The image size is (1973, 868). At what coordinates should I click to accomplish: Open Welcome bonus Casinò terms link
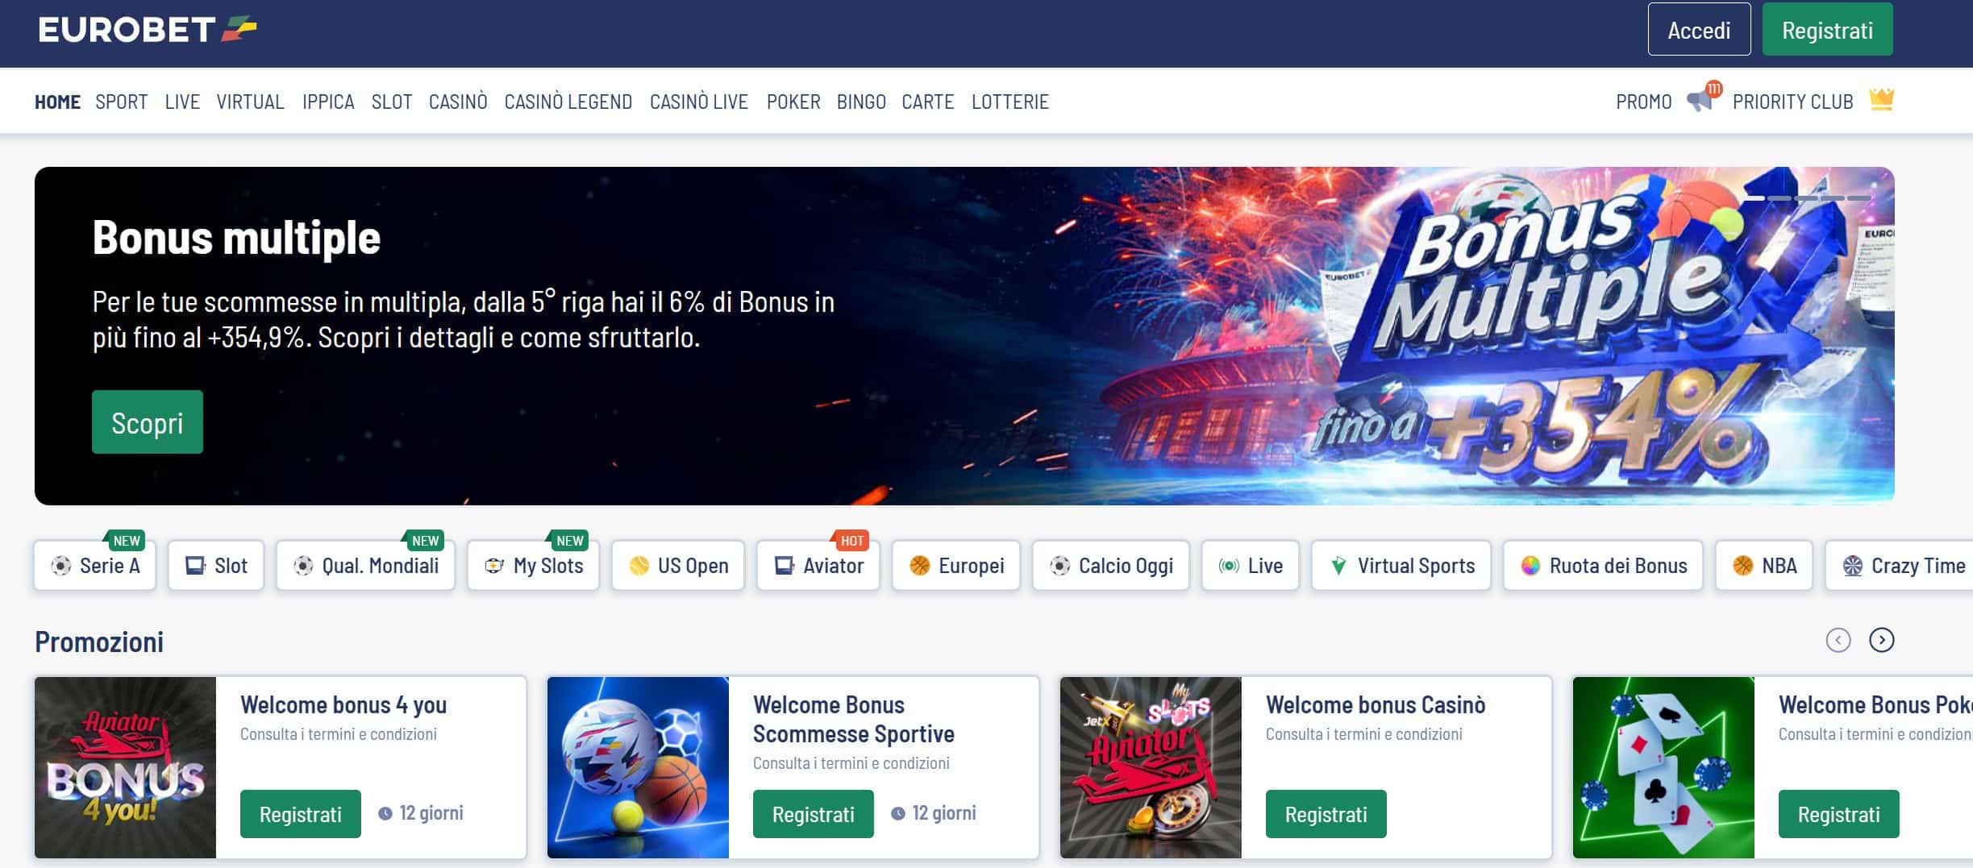pos(1364,734)
